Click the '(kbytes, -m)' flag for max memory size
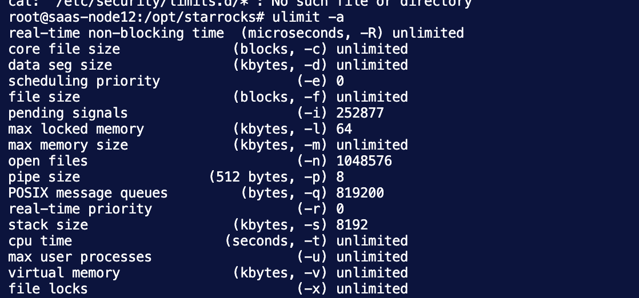 281,146
